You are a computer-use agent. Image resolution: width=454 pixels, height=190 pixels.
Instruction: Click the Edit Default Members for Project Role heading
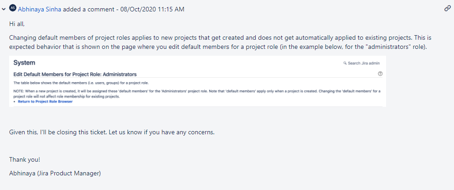pos(75,74)
